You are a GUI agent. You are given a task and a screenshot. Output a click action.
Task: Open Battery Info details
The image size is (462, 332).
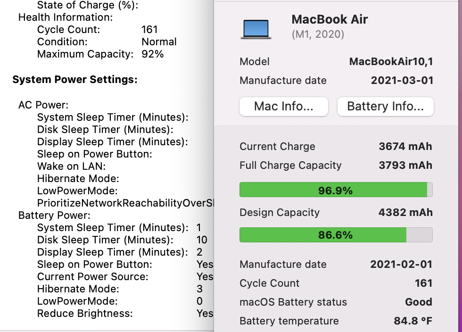pos(385,106)
